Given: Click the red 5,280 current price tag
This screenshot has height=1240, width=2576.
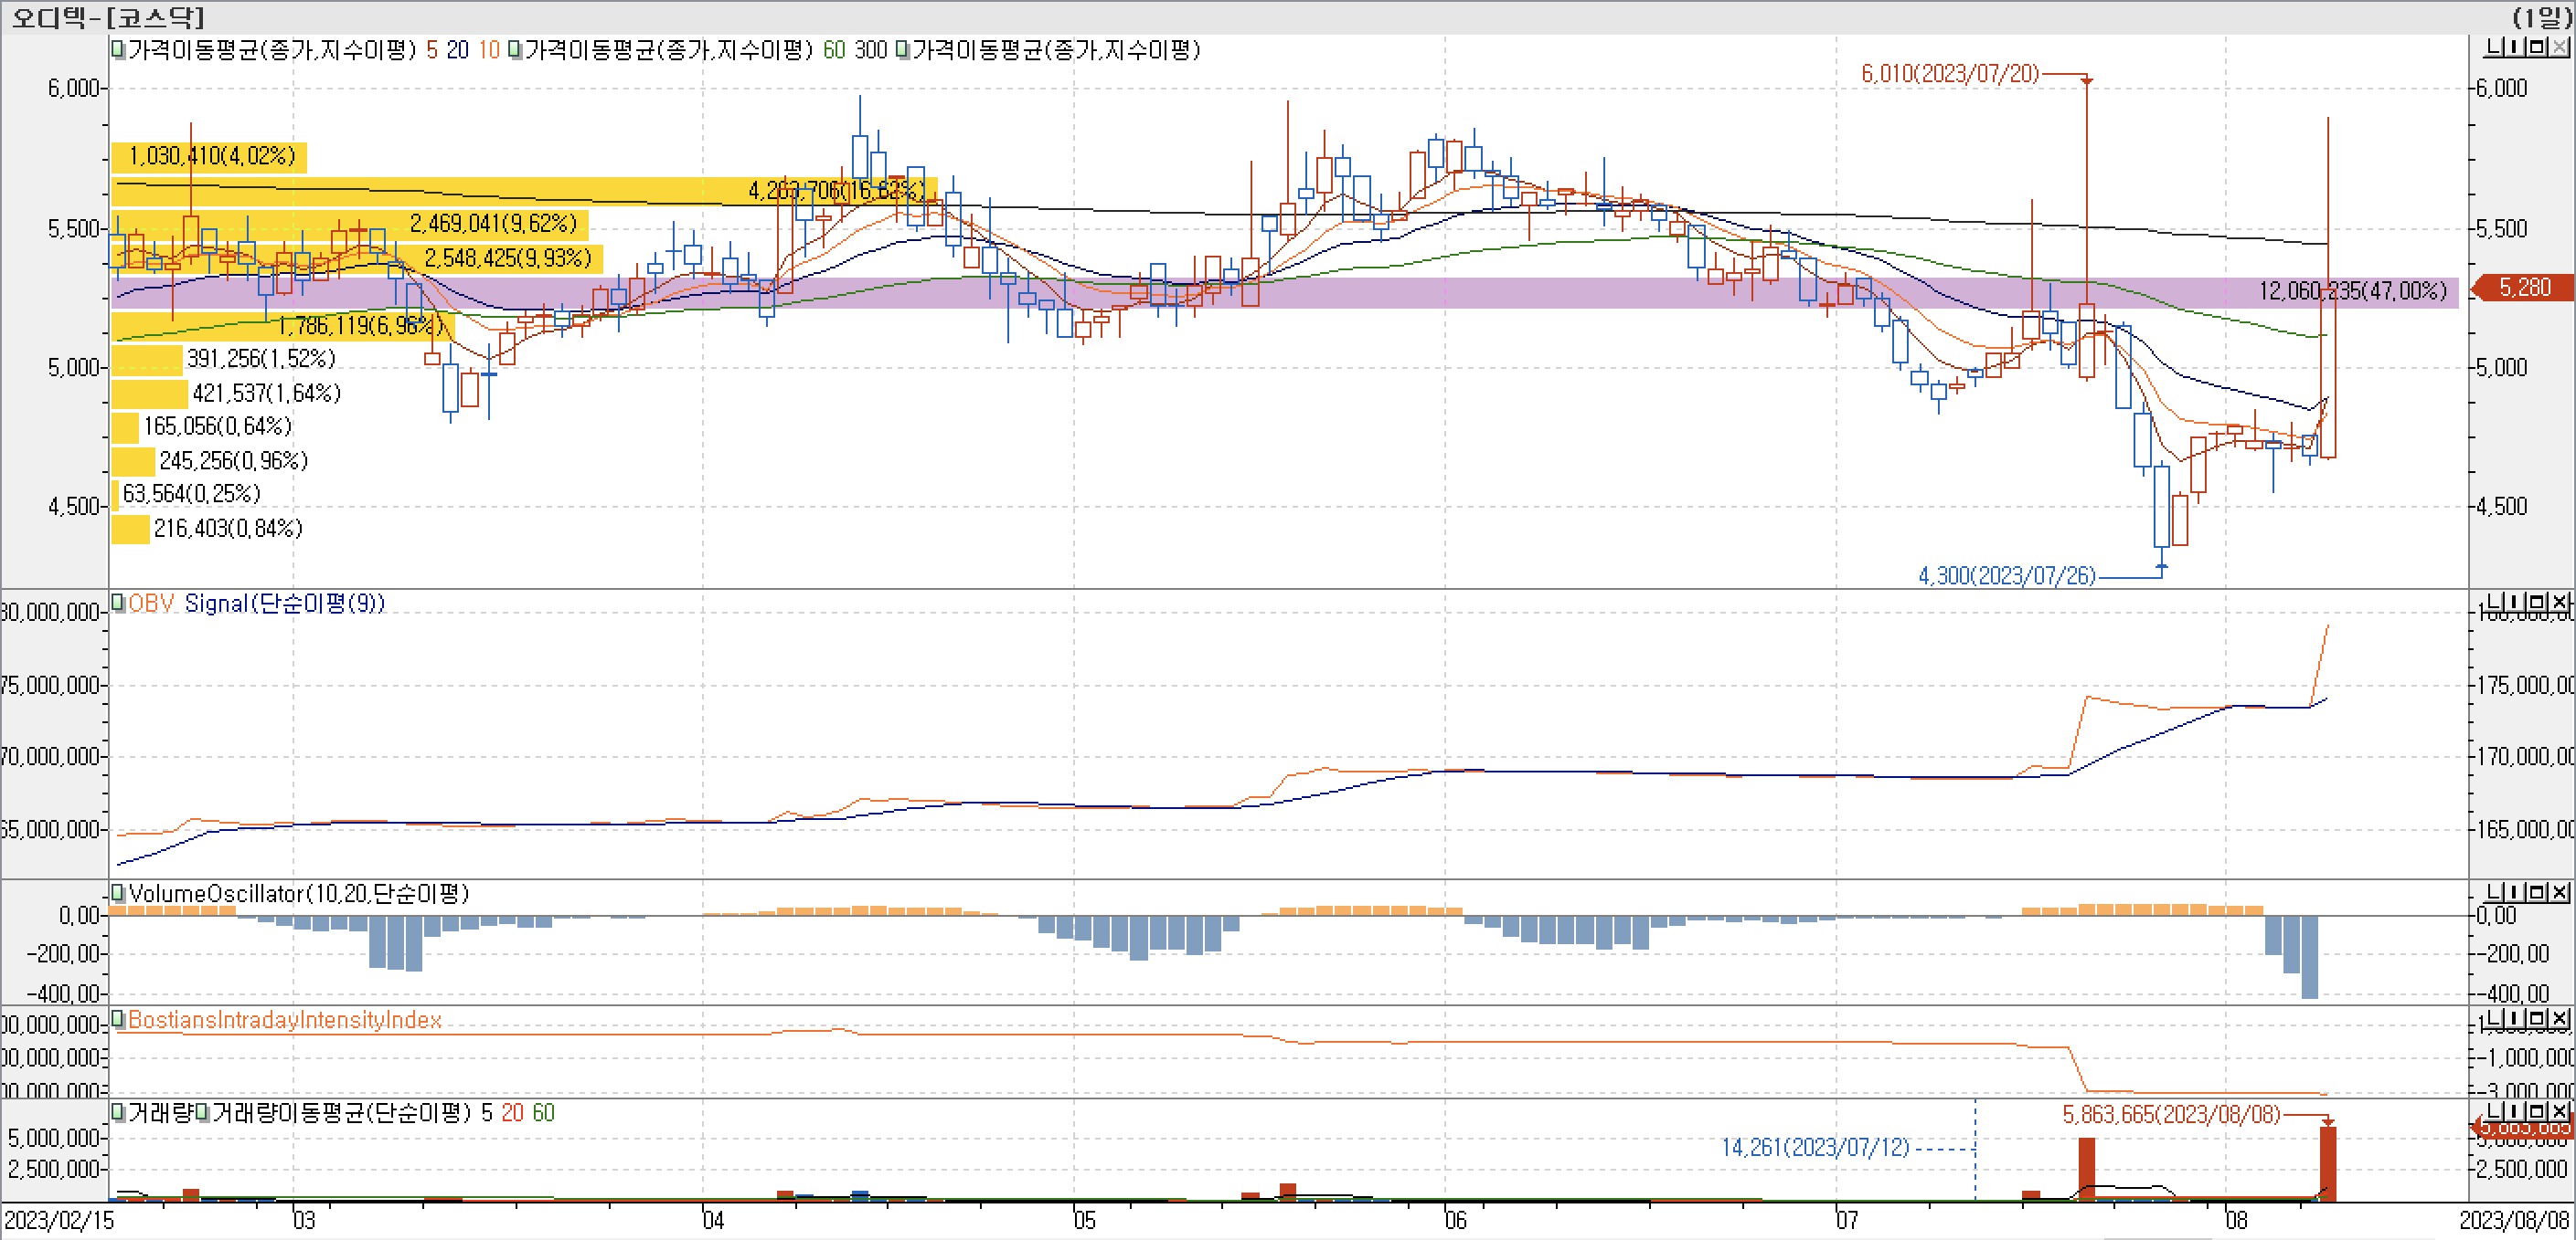Looking at the screenshot, I should point(2524,288).
